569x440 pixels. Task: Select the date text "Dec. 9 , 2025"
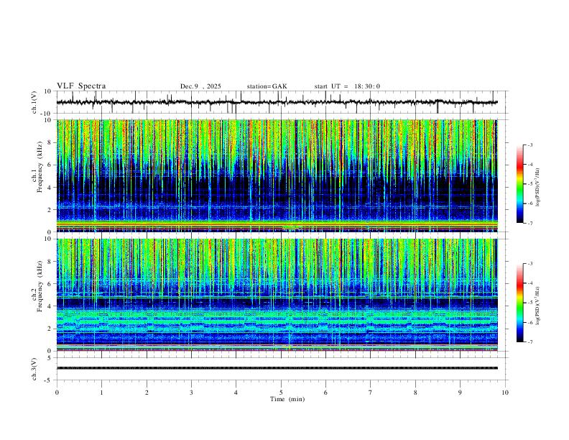pos(200,86)
